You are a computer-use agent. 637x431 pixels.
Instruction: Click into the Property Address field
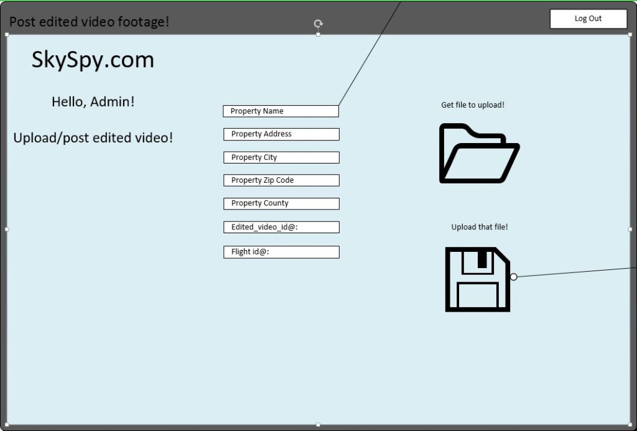pyautogui.click(x=281, y=134)
